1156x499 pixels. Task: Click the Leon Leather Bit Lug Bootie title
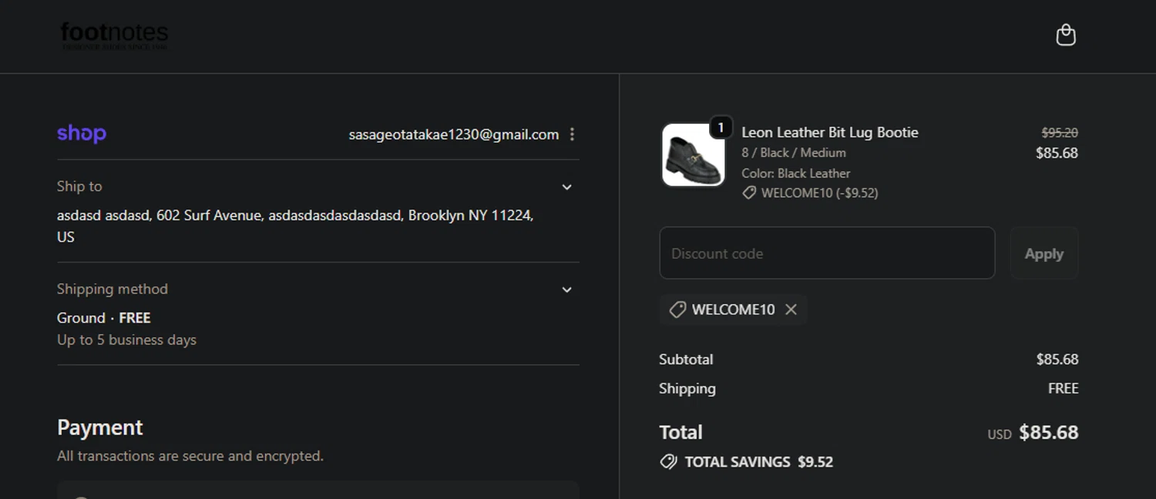click(830, 132)
